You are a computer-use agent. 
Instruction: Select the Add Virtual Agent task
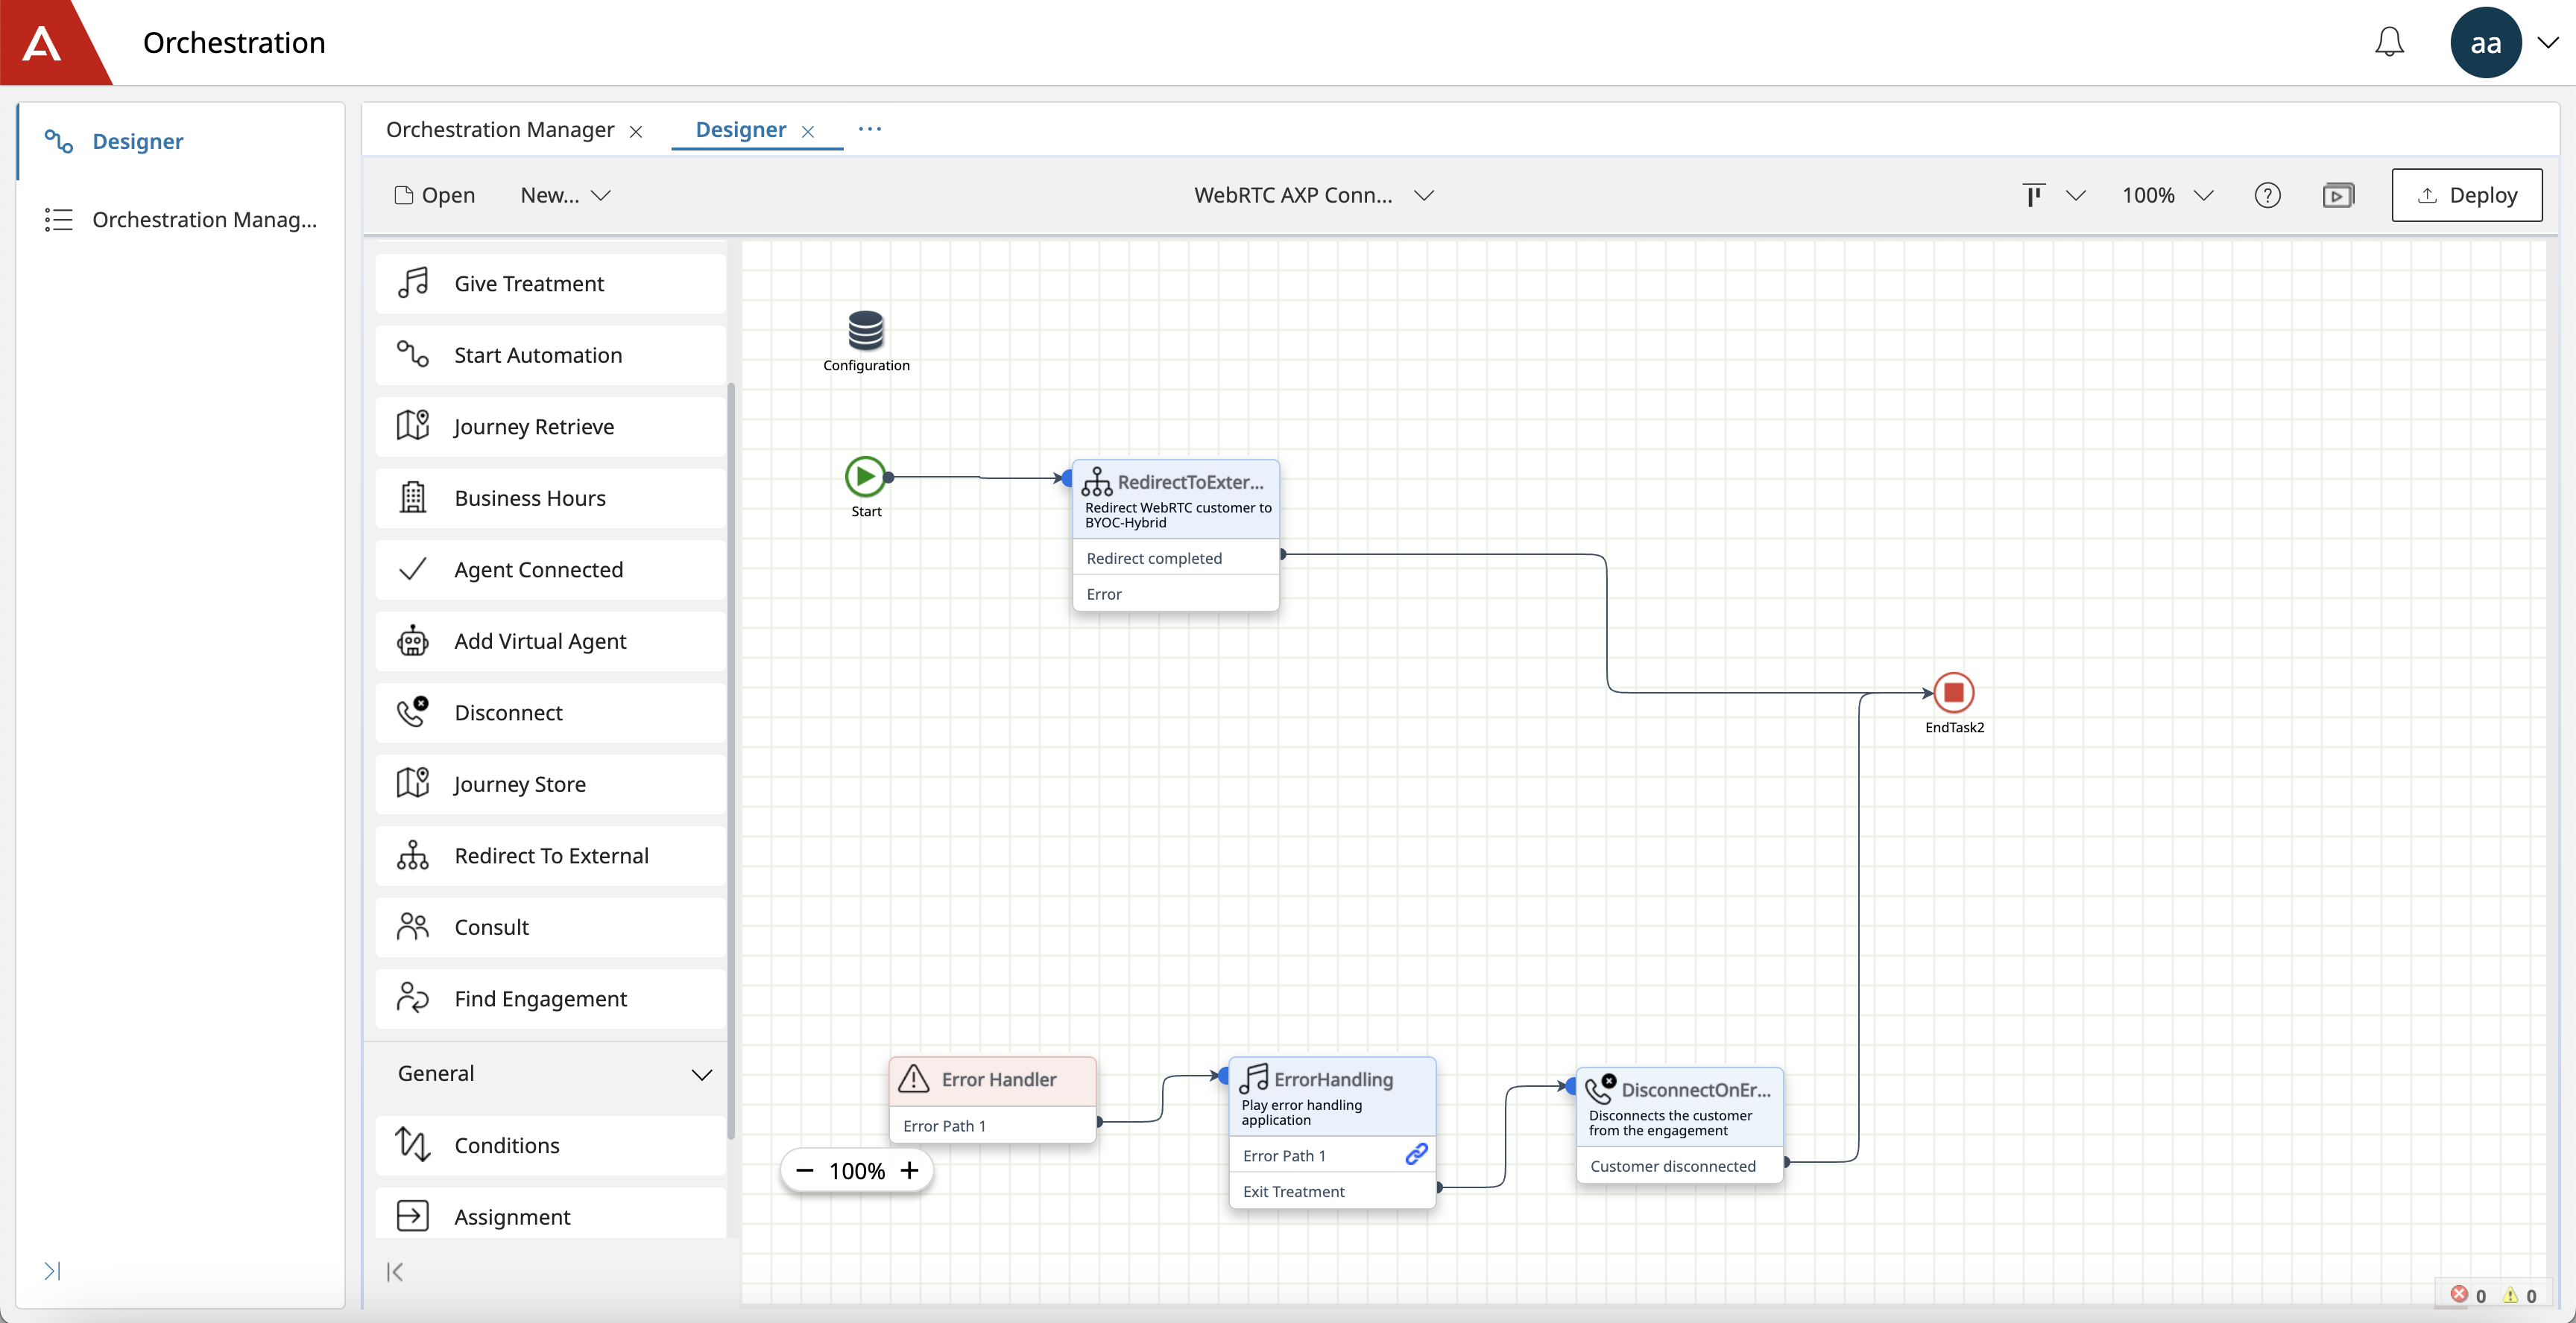(x=550, y=641)
